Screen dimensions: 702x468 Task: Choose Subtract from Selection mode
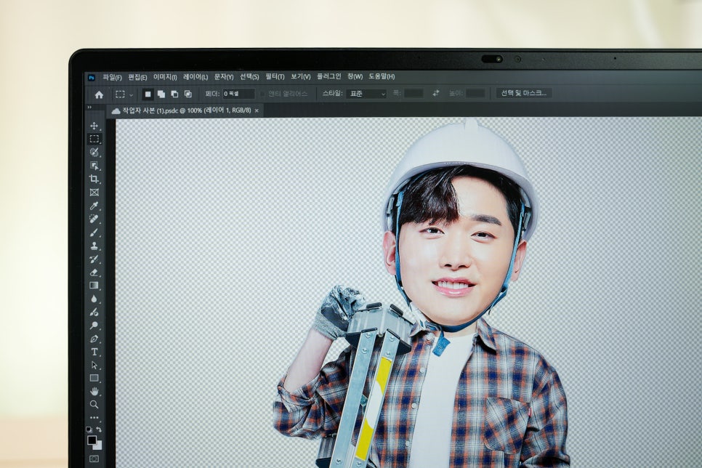point(174,94)
